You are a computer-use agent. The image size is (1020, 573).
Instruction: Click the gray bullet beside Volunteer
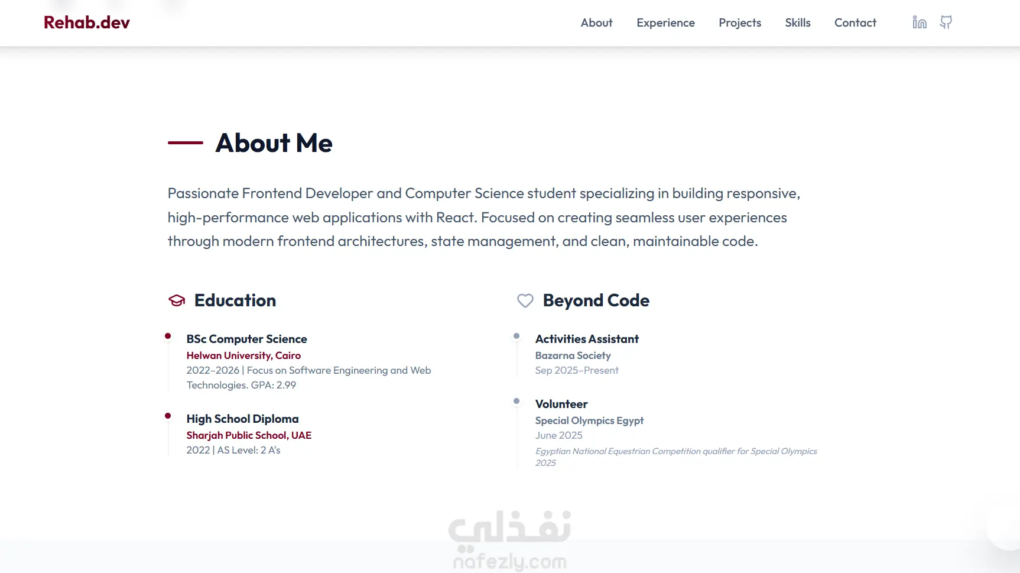coord(517,401)
